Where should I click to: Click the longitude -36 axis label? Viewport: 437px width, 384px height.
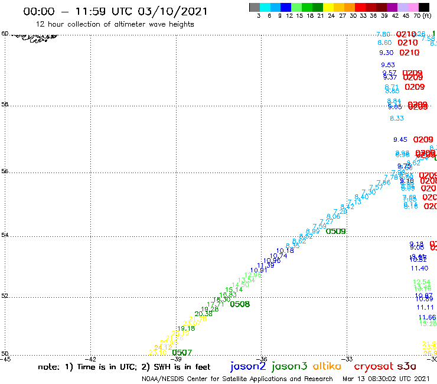262,359
